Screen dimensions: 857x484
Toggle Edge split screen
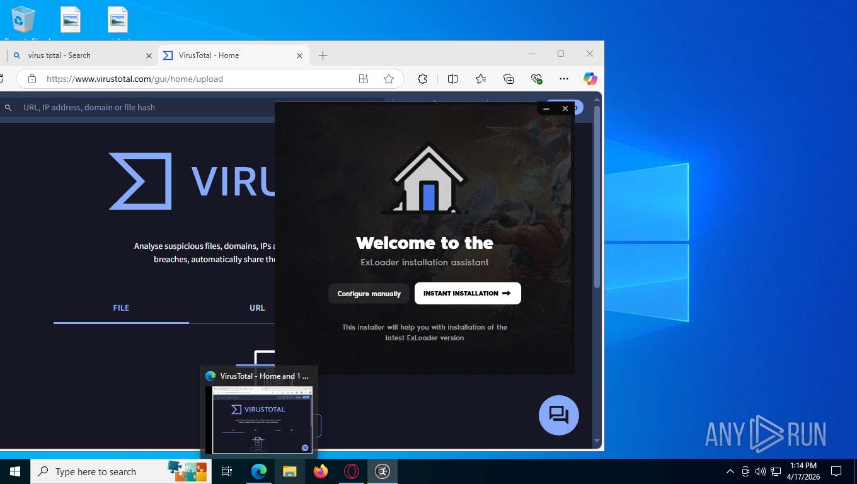click(452, 79)
